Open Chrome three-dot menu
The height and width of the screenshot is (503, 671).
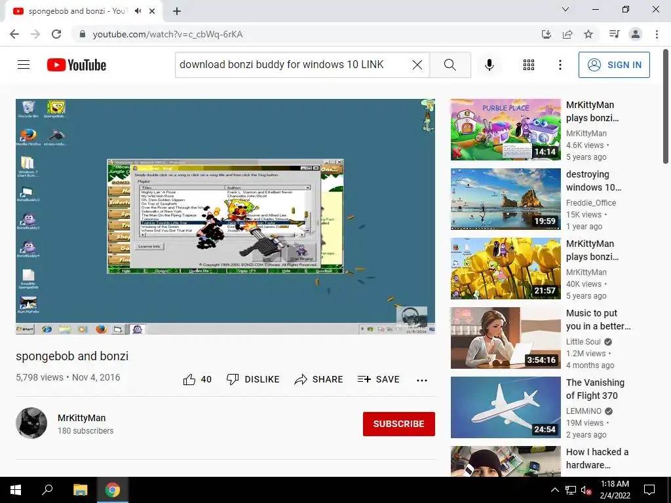(x=657, y=34)
